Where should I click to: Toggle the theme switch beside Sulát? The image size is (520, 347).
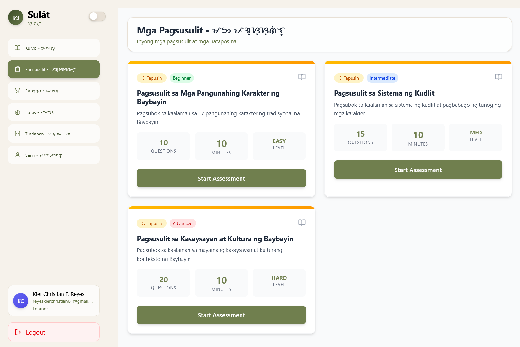coord(97,17)
